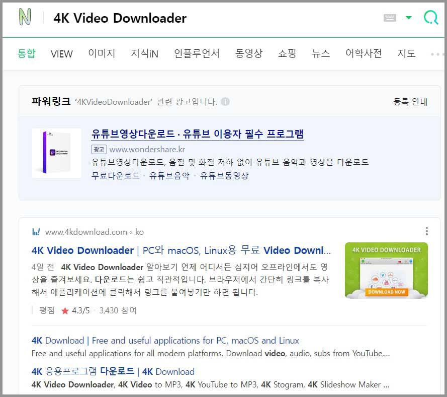Screen dimensions: 447x397
Task: Open the 유튜브음악 sublink
Action: (x=169, y=175)
